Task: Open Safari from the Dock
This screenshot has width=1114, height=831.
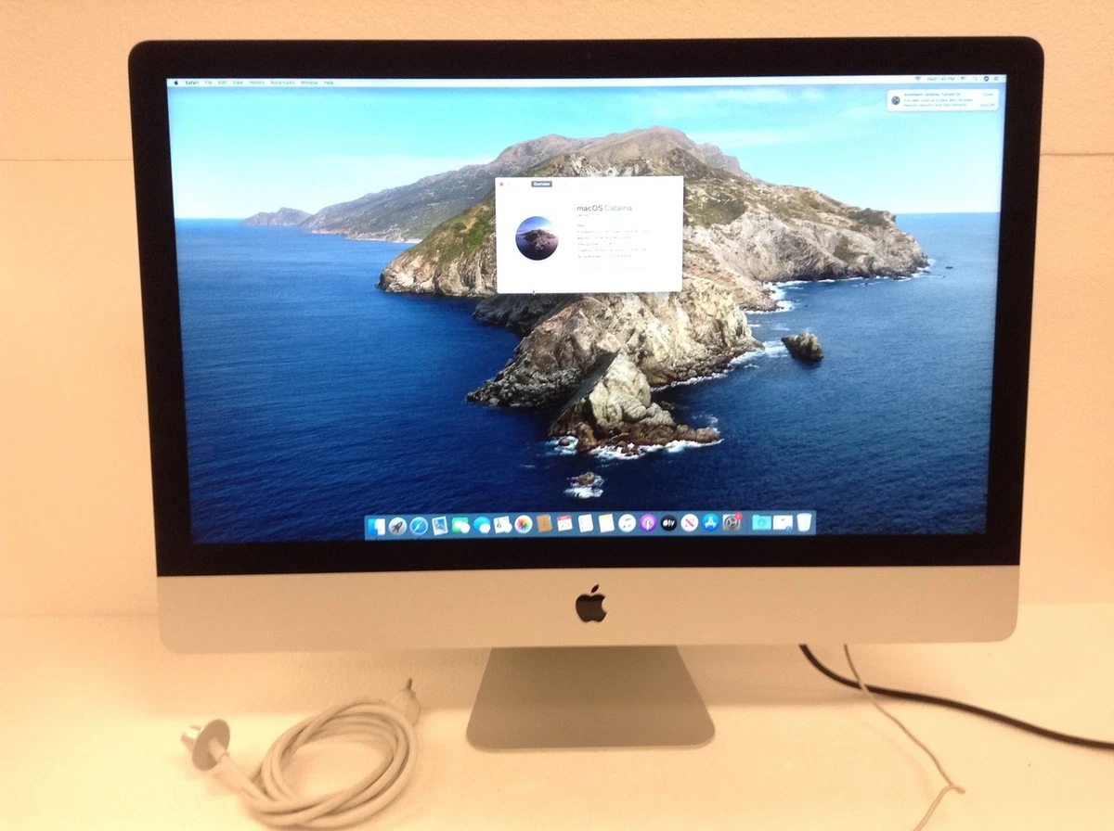Action: (x=419, y=526)
